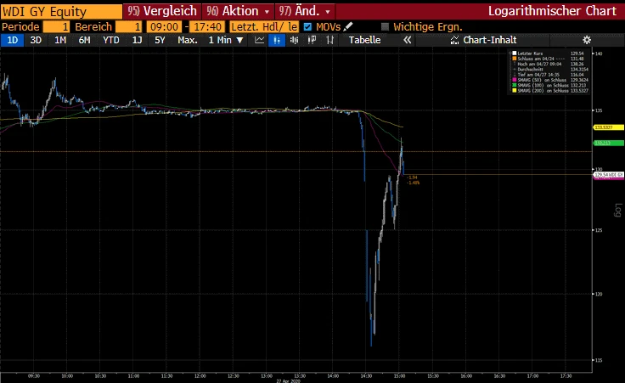Open chart settings gear icon

[x=586, y=40]
